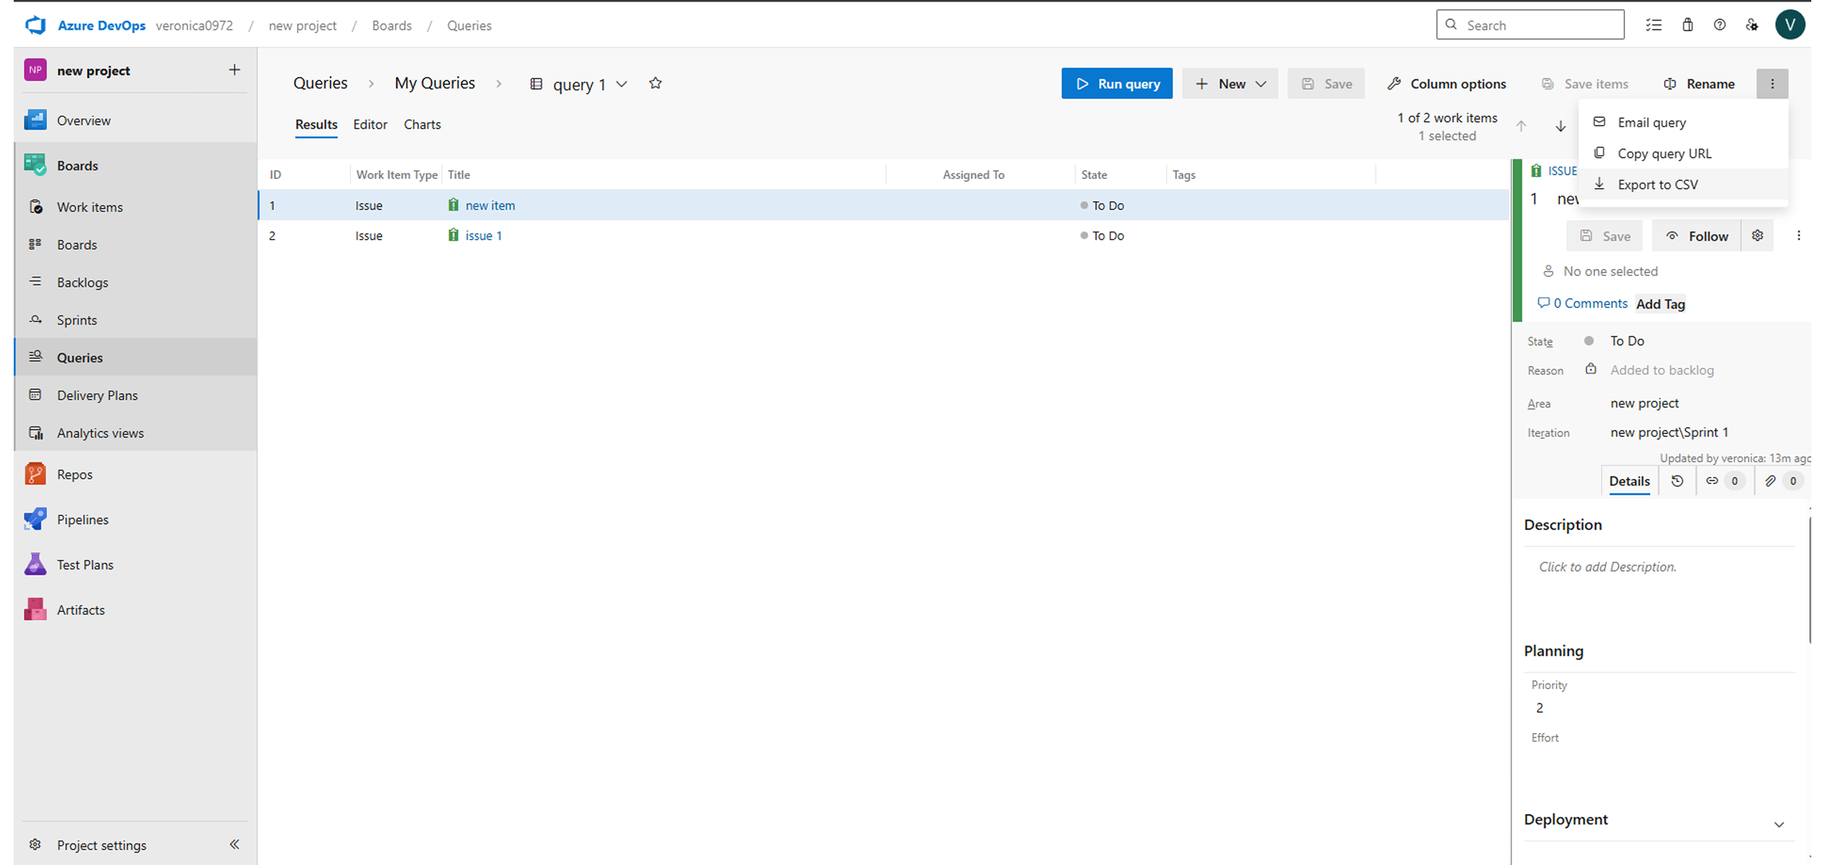Click the plus icon beside new project
Screen dimensions: 1825x865
coord(234,70)
